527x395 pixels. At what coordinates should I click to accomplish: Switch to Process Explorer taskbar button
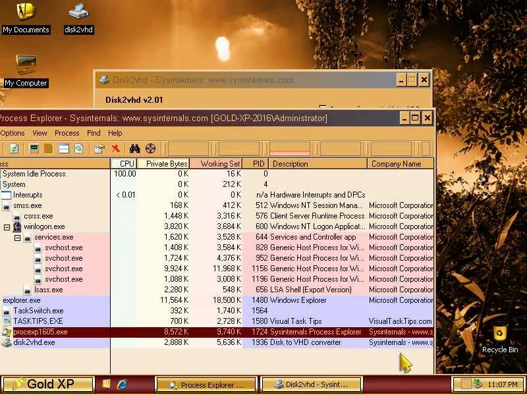click(206, 384)
